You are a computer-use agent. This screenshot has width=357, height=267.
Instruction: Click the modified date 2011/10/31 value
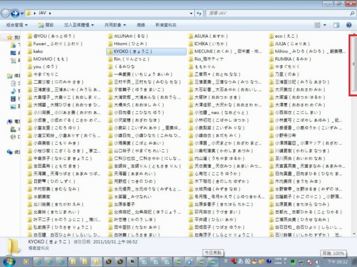[116, 242]
